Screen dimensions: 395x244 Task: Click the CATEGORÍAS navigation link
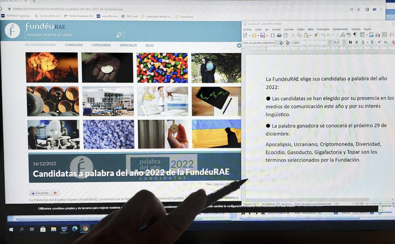click(x=101, y=45)
